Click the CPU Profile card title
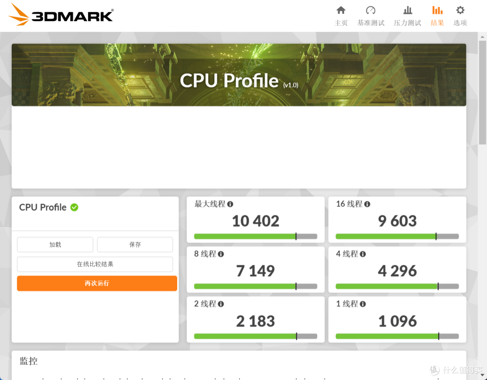Screen dimensions: 487x380 42,208
